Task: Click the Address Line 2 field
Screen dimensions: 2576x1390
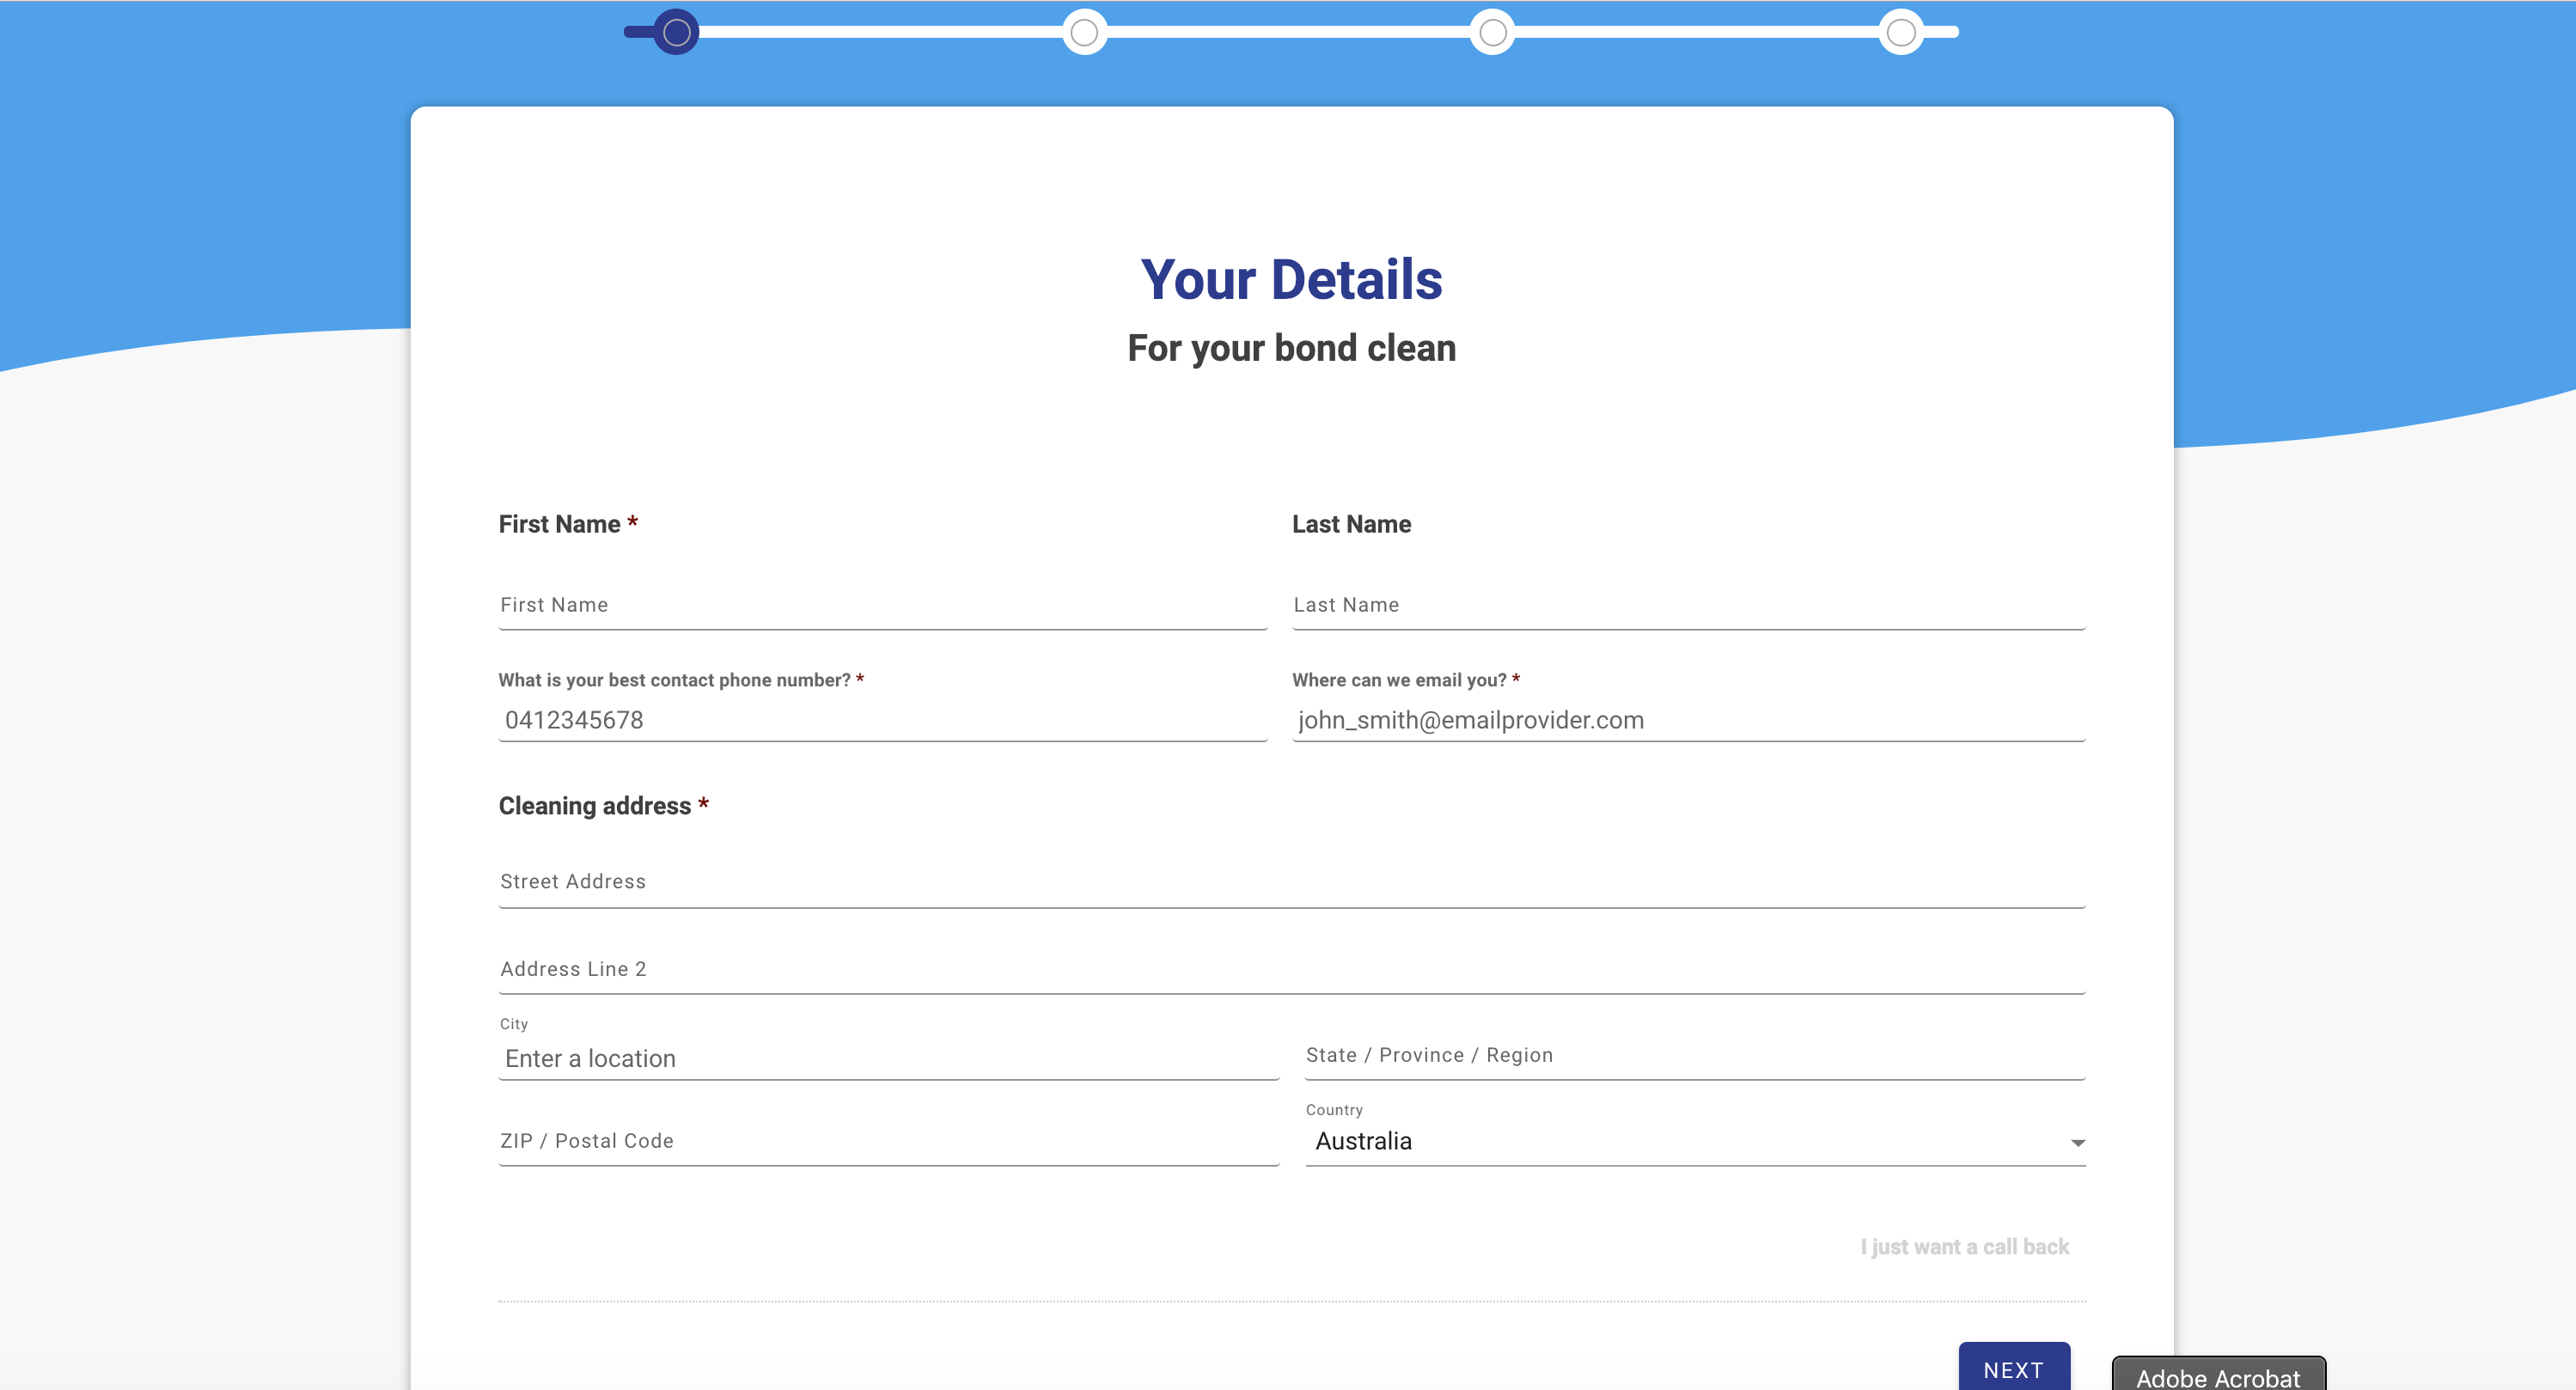Action: pos(1290,968)
